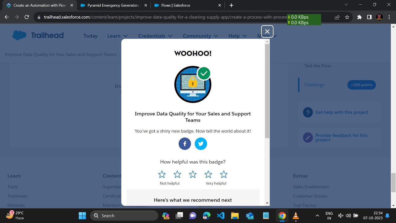Open volume control in system tray

(x=348, y=216)
